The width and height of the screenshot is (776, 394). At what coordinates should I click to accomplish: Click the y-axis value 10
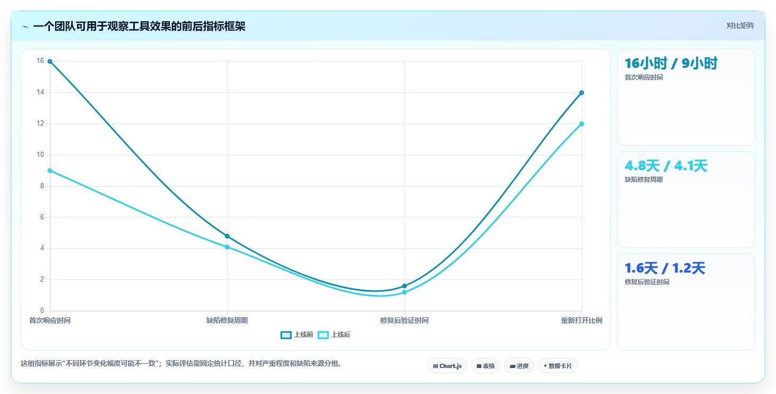point(40,155)
